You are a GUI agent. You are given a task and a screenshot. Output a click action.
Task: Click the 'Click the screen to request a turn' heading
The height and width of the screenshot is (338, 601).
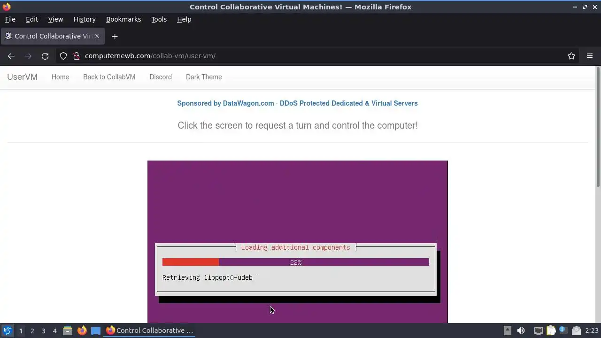coord(298,125)
